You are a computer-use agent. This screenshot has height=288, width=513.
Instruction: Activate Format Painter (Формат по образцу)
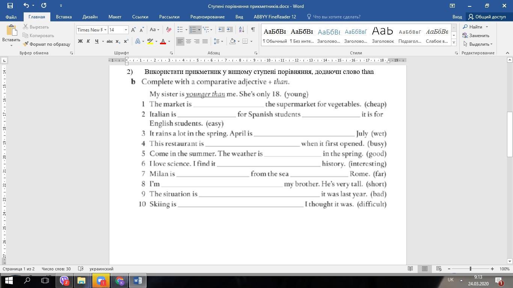point(47,44)
